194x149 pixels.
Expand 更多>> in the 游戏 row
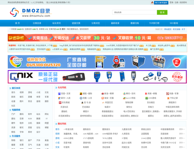[x=182, y=138]
